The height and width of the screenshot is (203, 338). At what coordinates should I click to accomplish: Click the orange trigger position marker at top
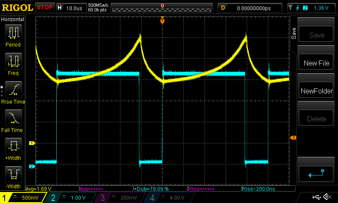[162, 20]
